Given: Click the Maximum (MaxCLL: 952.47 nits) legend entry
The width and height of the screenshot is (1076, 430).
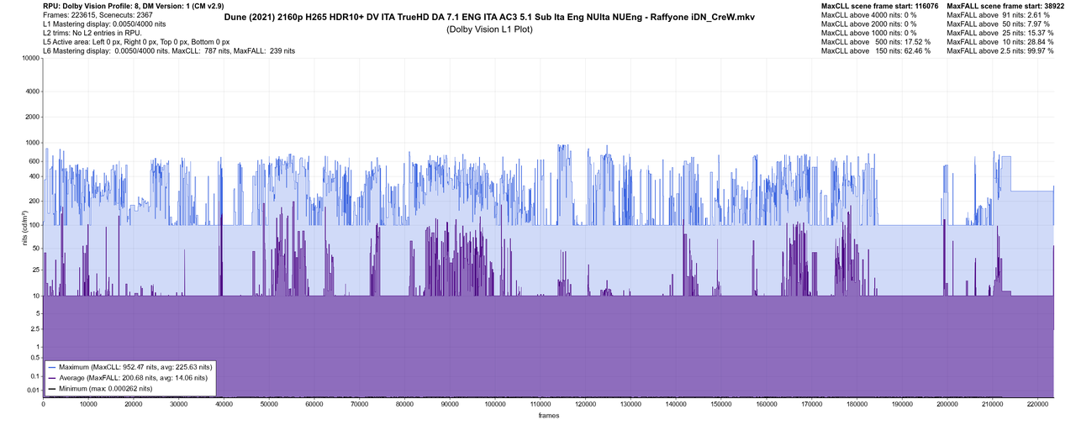Looking at the screenshot, I should tap(130, 367).
